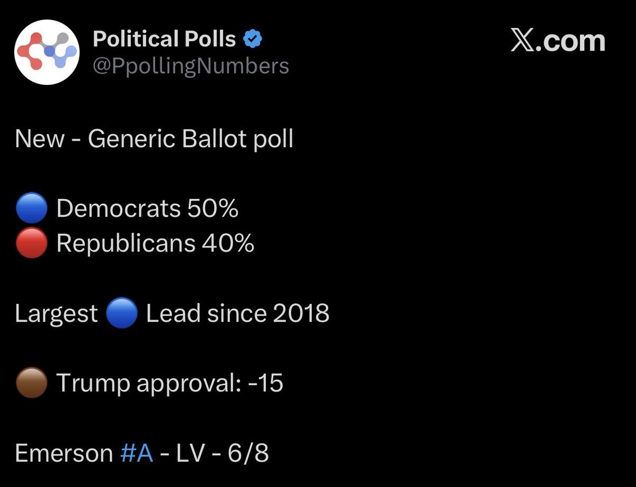The image size is (636, 487).
Task: Click the word Largest
Action: [57, 314]
